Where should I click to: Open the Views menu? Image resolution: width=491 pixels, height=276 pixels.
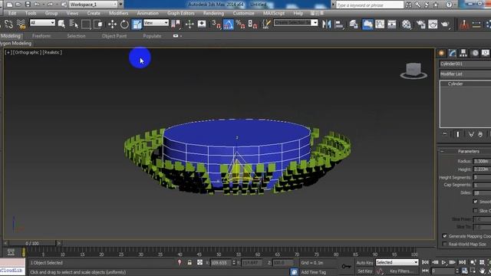pos(72,13)
